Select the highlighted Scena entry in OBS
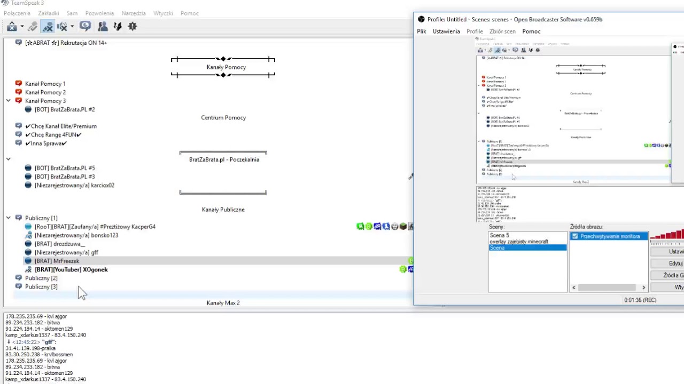This screenshot has width=684, height=384. point(527,248)
